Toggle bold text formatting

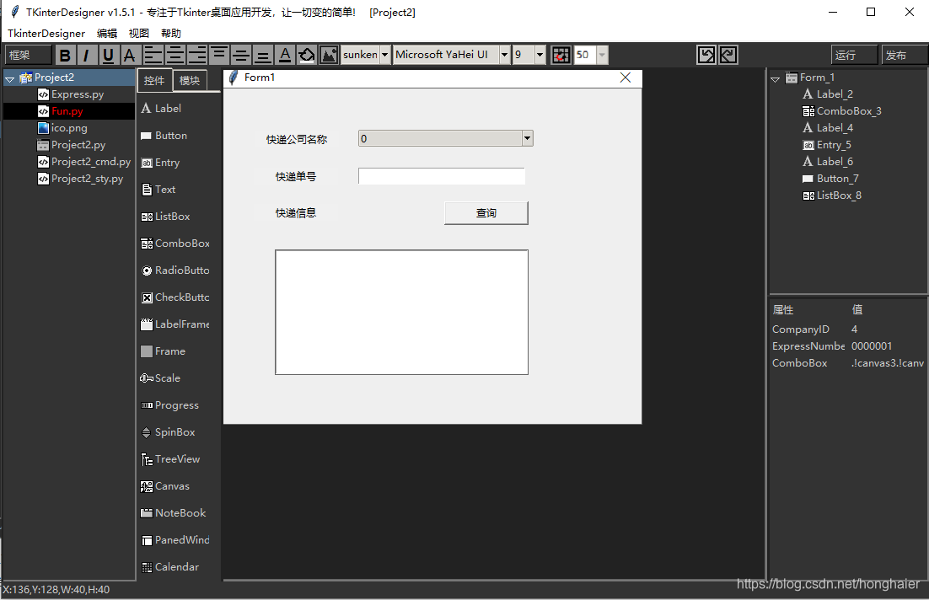65,55
